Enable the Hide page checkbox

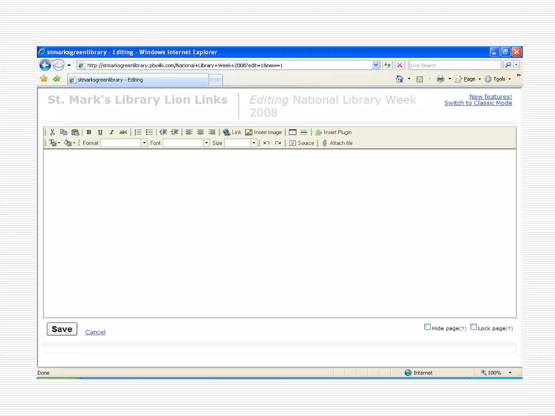click(x=427, y=327)
